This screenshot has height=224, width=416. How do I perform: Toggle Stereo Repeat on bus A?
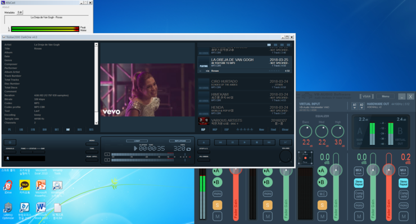coord(359,183)
